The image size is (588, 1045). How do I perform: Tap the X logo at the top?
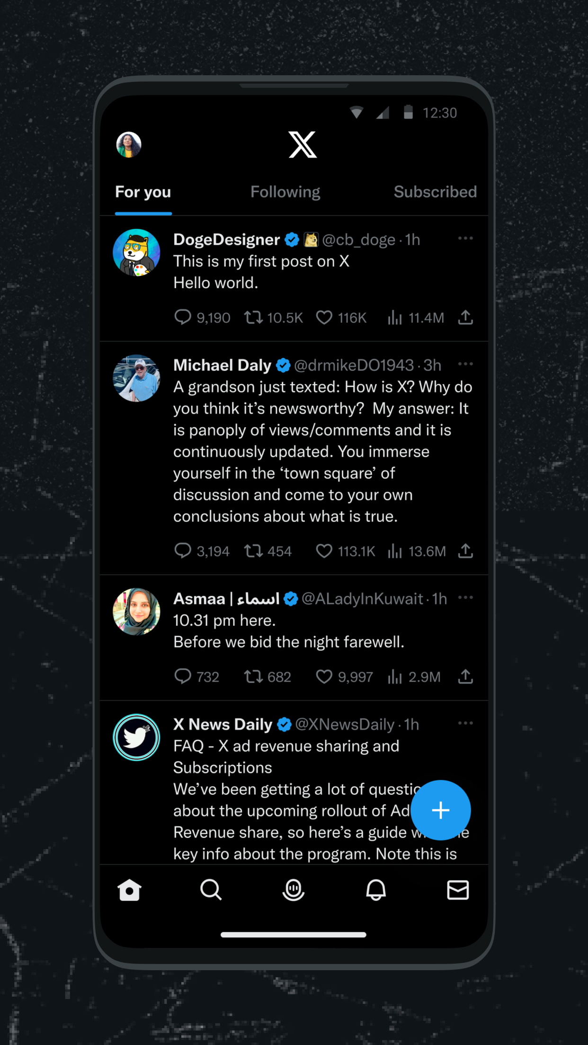[303, 145]
